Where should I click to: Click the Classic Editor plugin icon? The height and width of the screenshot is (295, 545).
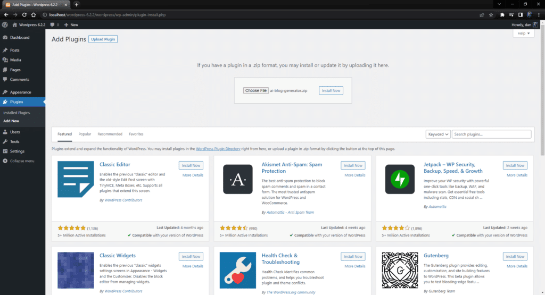pos(76,179)
